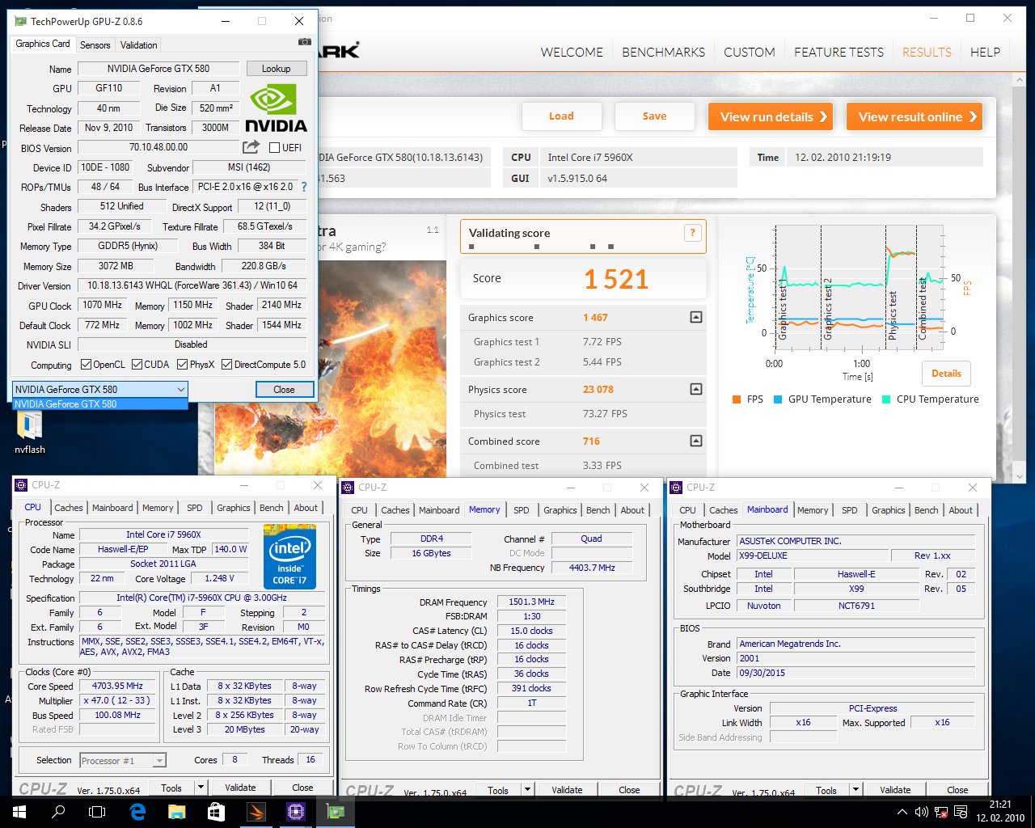
Task: Click the Details button under the chart
Action: pos(946,374)
